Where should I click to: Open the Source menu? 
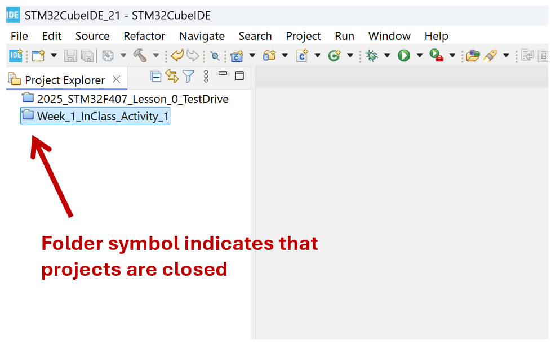click(x=92, y=36)
